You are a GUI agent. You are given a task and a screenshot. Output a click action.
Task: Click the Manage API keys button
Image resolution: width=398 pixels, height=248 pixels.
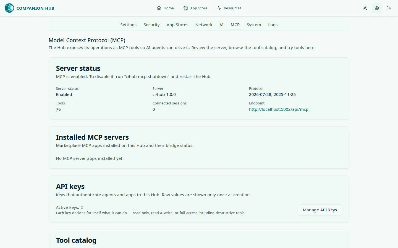[320, 210]
